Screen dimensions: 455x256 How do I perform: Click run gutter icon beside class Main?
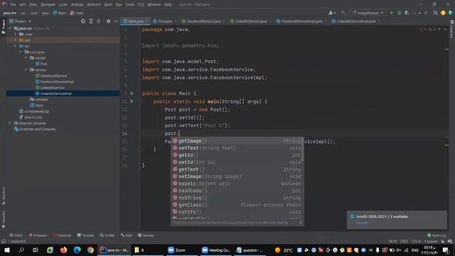point(132,93)
